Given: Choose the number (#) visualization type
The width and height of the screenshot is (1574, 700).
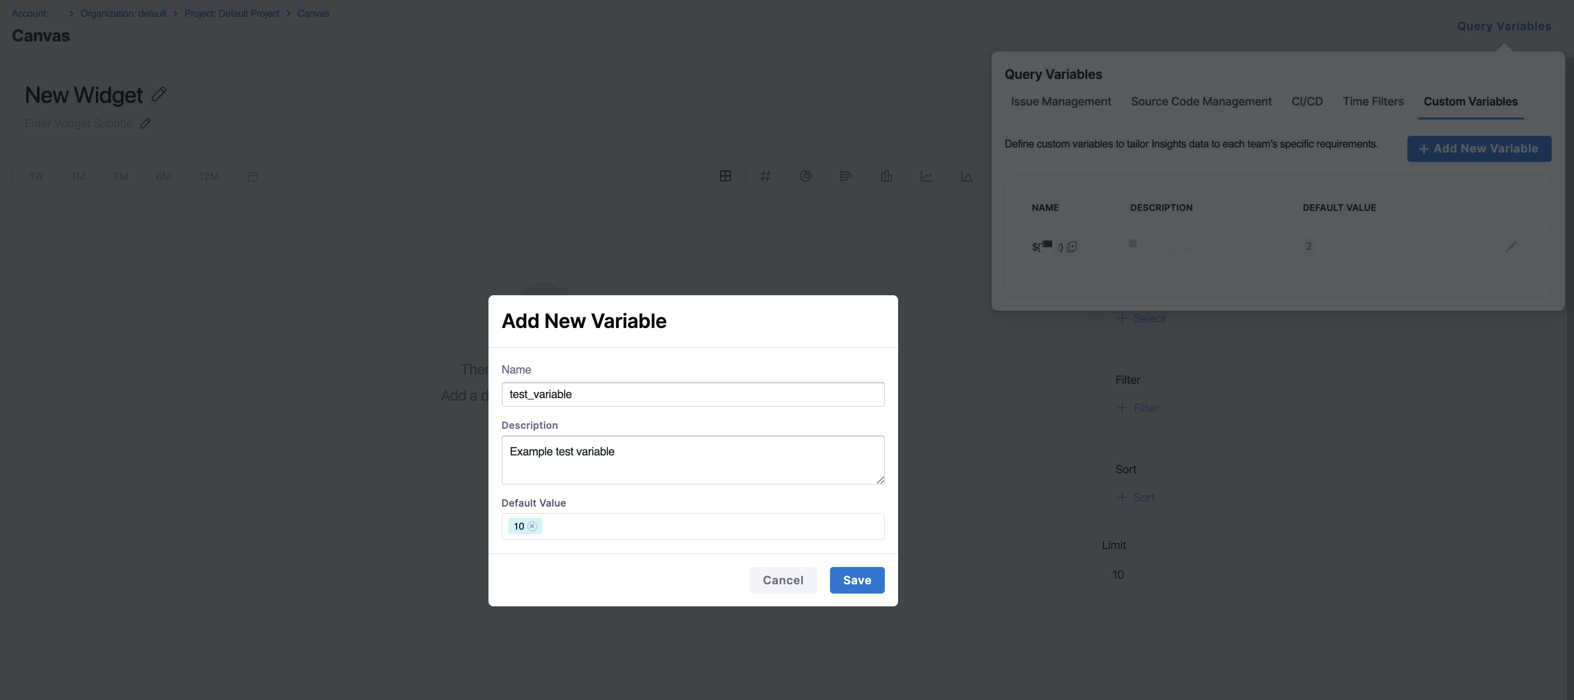Looking at the screenshot, I should (765, 176).
